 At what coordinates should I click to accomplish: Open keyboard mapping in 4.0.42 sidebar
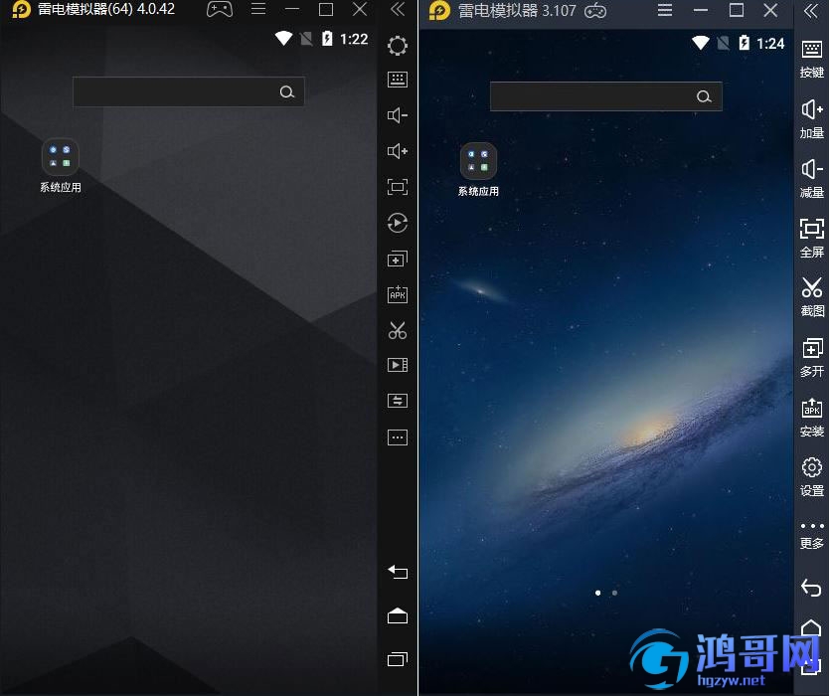pos(398,80)
